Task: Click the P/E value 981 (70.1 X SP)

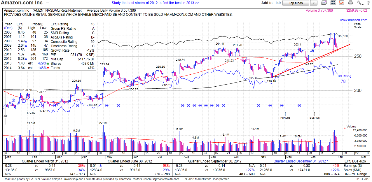Action: coord(82,55)
